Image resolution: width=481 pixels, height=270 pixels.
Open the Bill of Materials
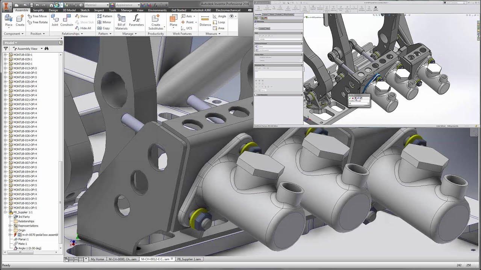coord(121,21)
